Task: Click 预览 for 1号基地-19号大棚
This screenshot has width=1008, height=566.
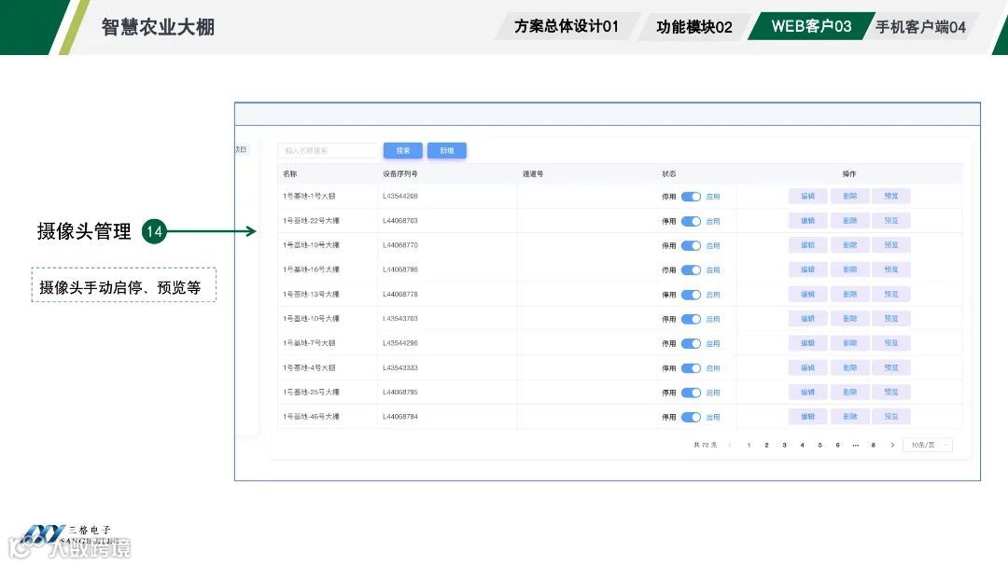Action: tap(891, 245)
